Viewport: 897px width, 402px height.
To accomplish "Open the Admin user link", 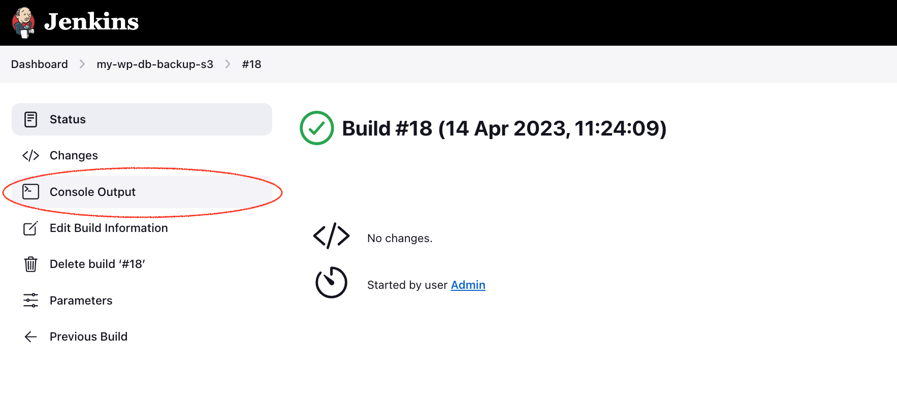I will click(468, 285).
